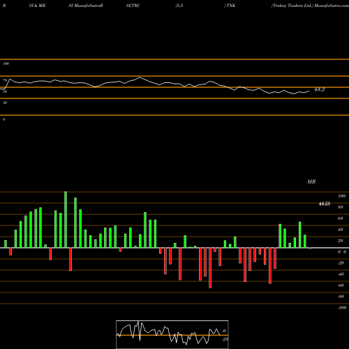Screen dimensions: 349x349
Task: Click the RSI axis label 50
Action: 5,91
